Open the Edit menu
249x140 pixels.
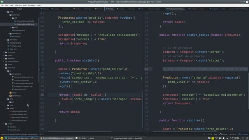click(x=6, y=5)
